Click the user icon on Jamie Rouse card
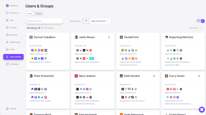Viewport: 206px width, 115px height. click(x=109, y=37)
